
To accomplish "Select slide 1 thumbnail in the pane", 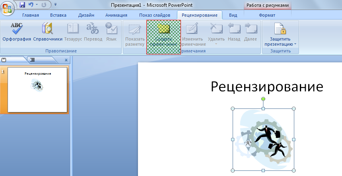I will [37, 90].
